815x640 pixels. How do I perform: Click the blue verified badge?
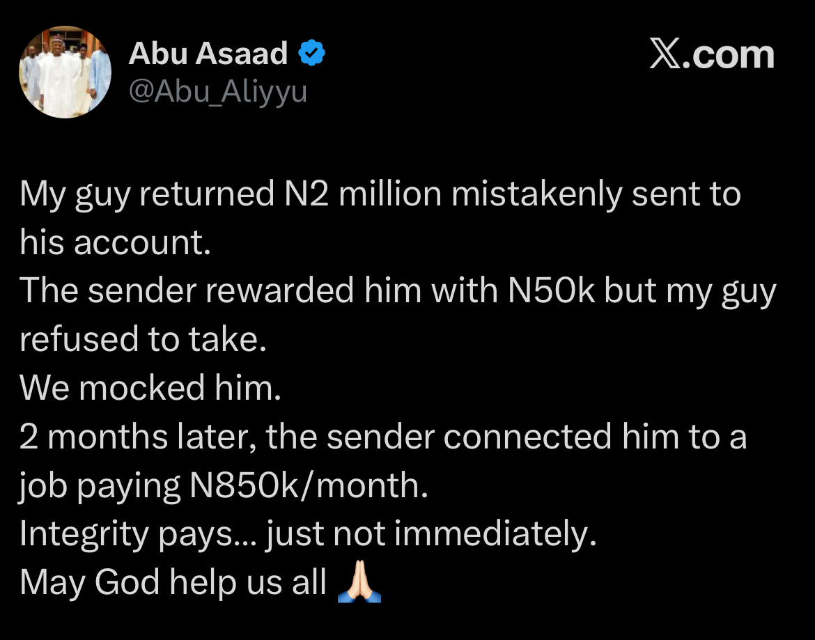(x=312, y=54)
